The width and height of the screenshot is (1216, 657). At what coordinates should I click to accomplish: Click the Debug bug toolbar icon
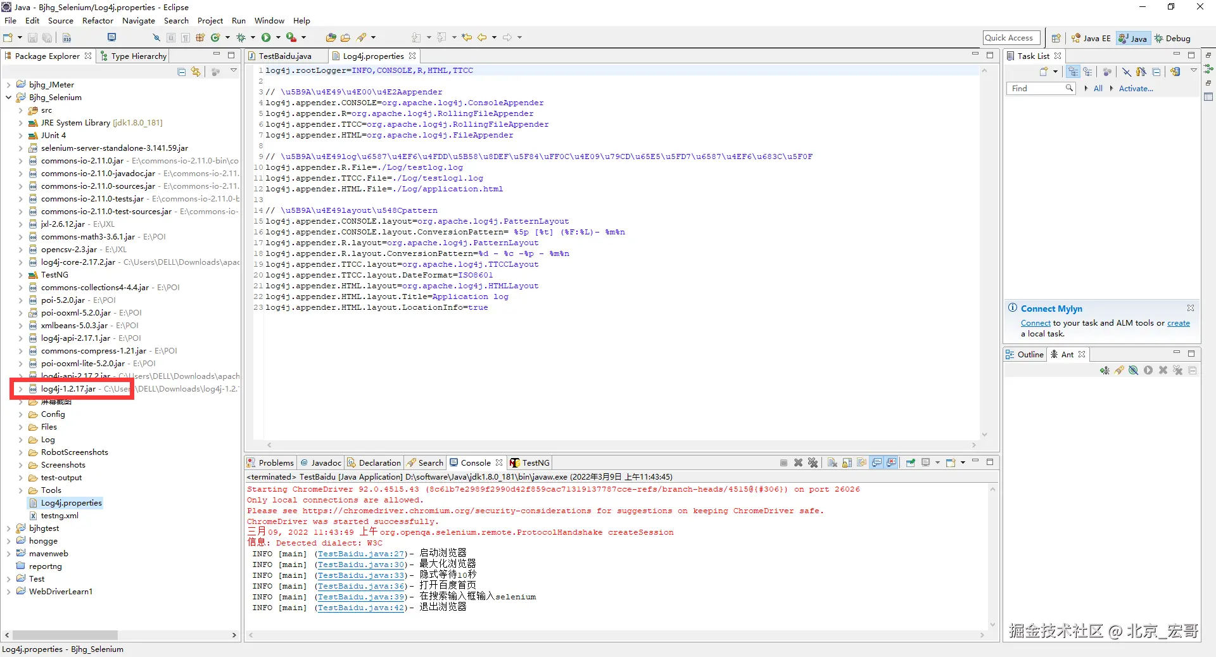click(x=241, y=38)
